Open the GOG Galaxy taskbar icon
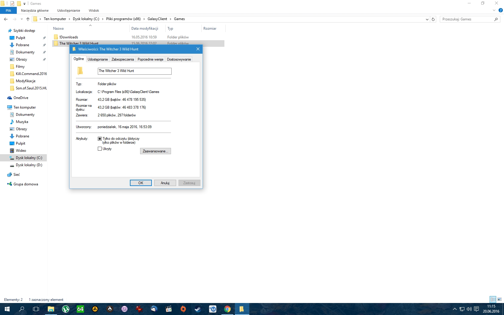 click(x=124, y=309)
